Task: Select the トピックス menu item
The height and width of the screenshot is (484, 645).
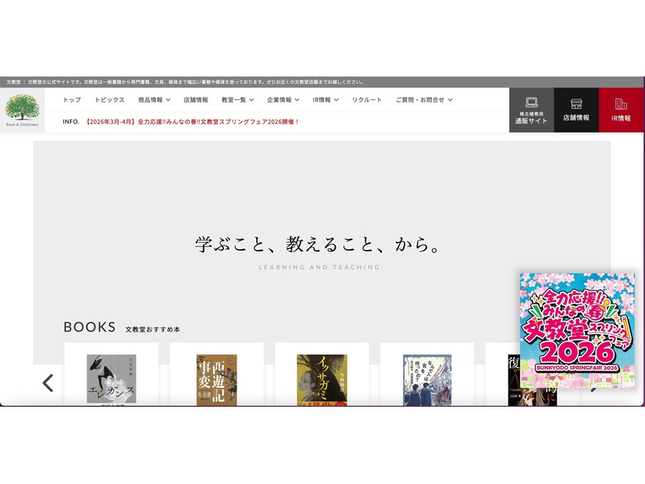Action: (x=109, y=100)
